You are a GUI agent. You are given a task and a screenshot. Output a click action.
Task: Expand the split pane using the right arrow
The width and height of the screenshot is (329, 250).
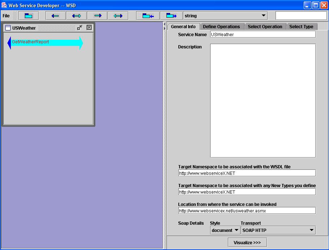point(165,28)
